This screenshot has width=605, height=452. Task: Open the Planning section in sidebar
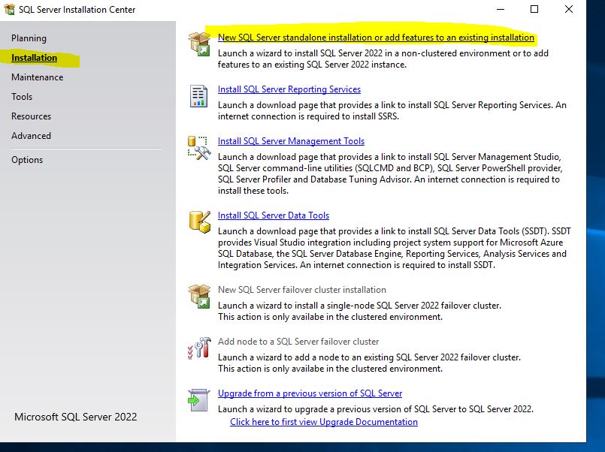29,38
